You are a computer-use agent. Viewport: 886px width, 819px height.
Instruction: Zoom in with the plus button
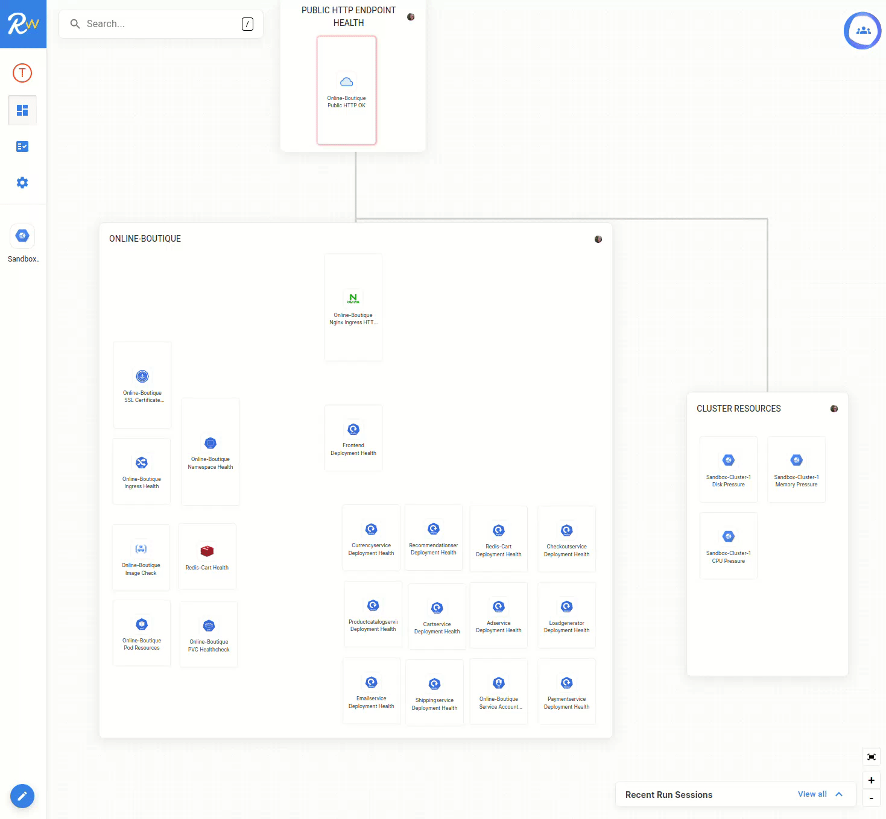coord(871,780)
